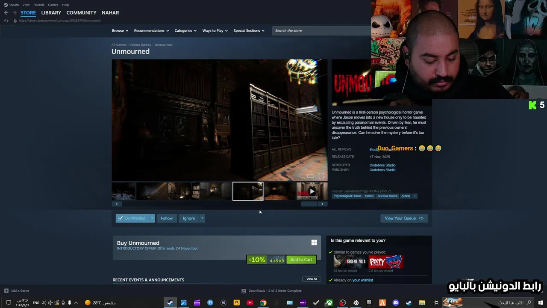Screen dimensions: 547x308
Task: Toggle fullscreen on the screenshot viewer
Action: pos(321,176)
